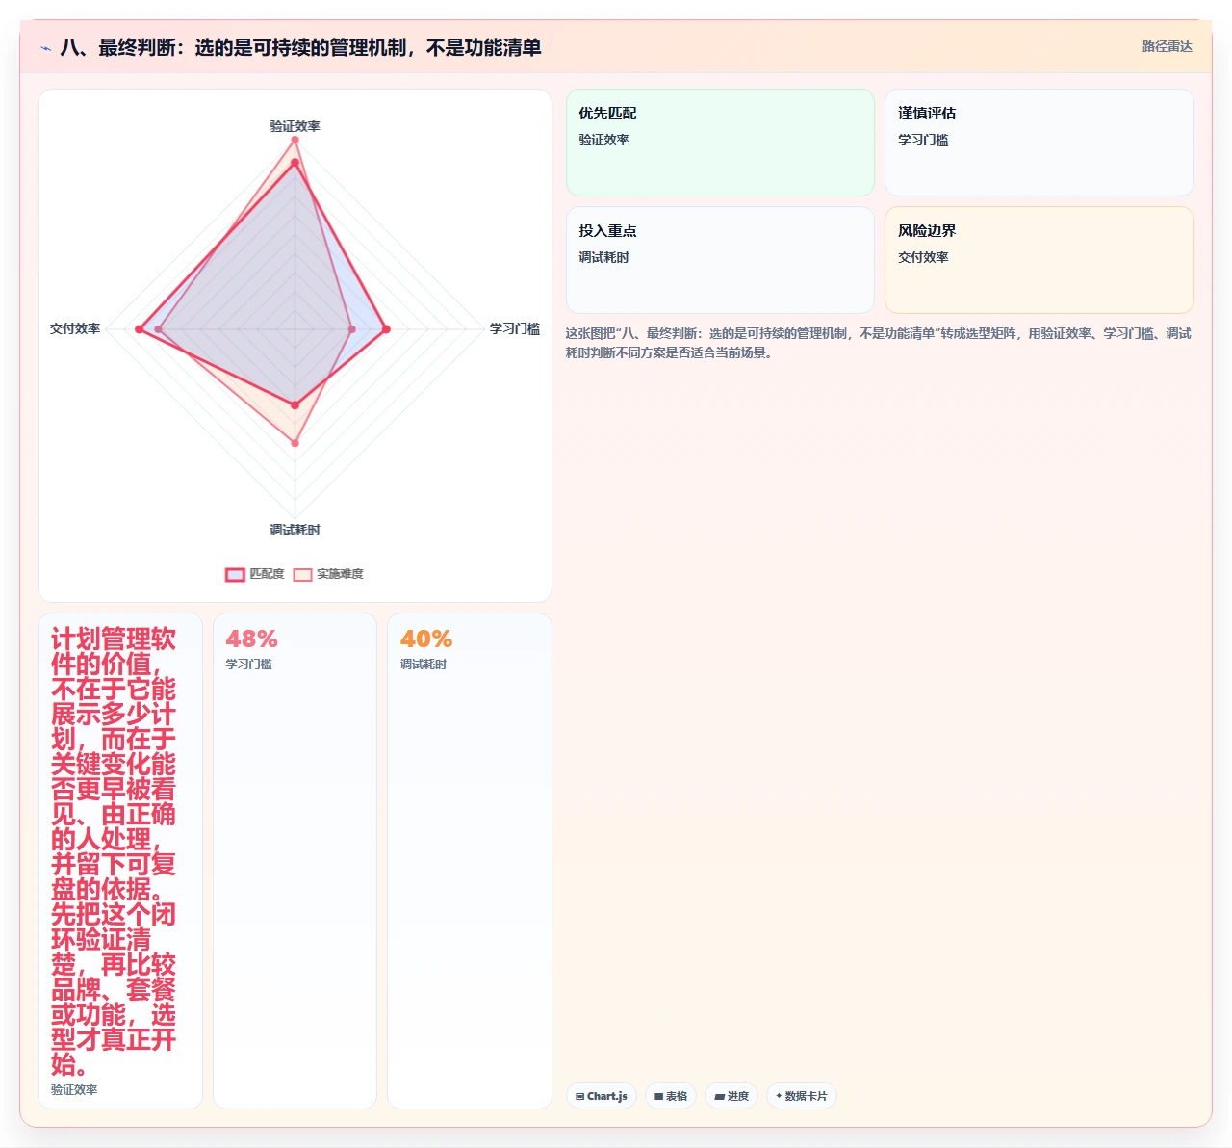This screenshot has height=1148, width=1232.
Task: Click the 验证效率 text under 优先匹配
Action: click(603, 140)
